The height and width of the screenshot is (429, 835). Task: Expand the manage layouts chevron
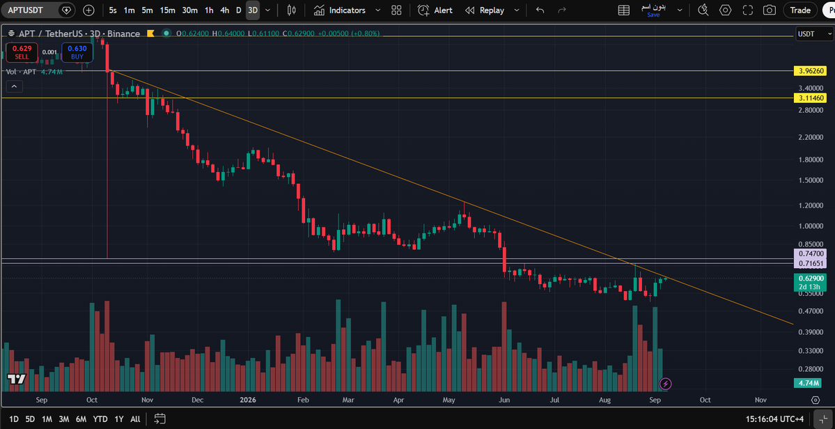680,10
